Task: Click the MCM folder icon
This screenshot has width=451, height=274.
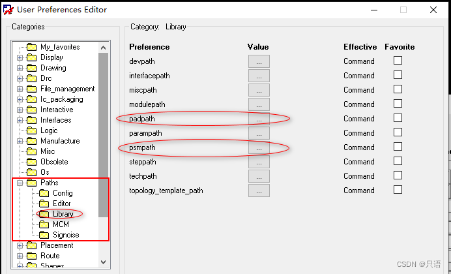Action: [x=44, y=224]
